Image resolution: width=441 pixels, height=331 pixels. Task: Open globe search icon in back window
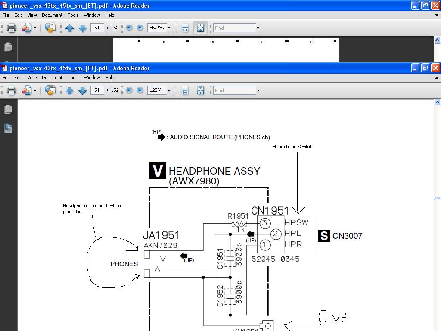pos(50,28)
